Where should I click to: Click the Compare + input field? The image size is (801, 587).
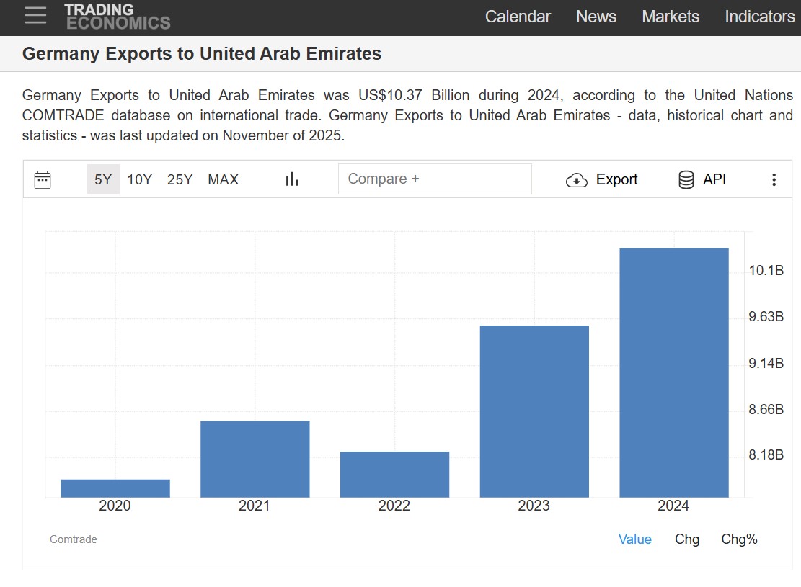click(x=435, y=179)
